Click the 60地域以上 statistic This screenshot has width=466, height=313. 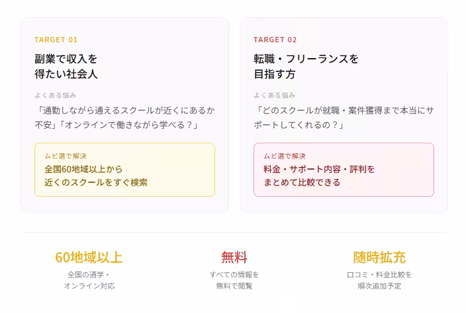[89, 257]
